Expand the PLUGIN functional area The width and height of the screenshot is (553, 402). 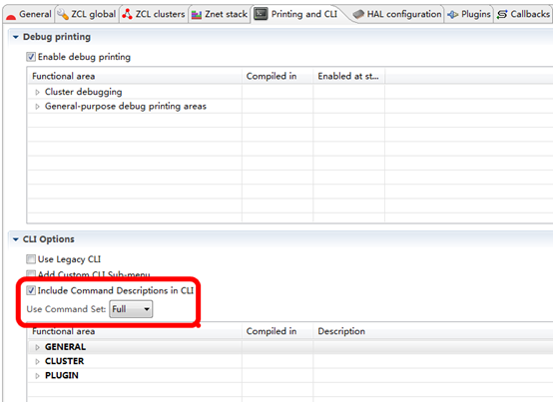coord(37,376)
